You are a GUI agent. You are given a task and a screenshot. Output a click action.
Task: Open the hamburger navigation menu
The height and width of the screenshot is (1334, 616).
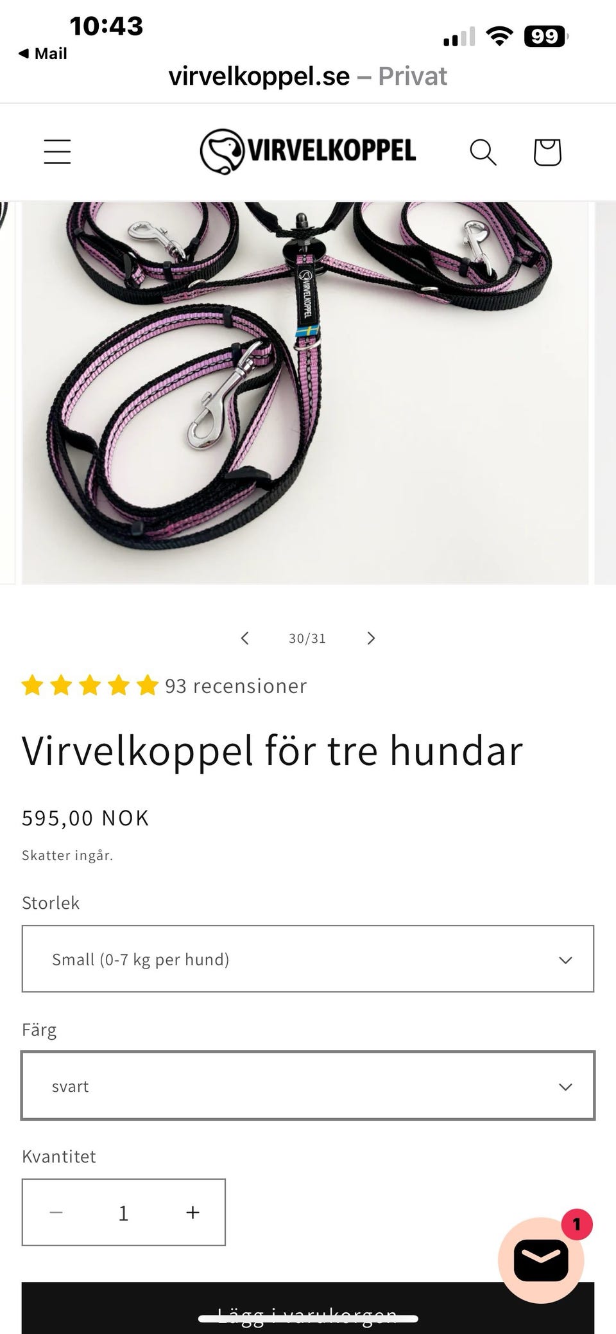(x=57, y=152)
